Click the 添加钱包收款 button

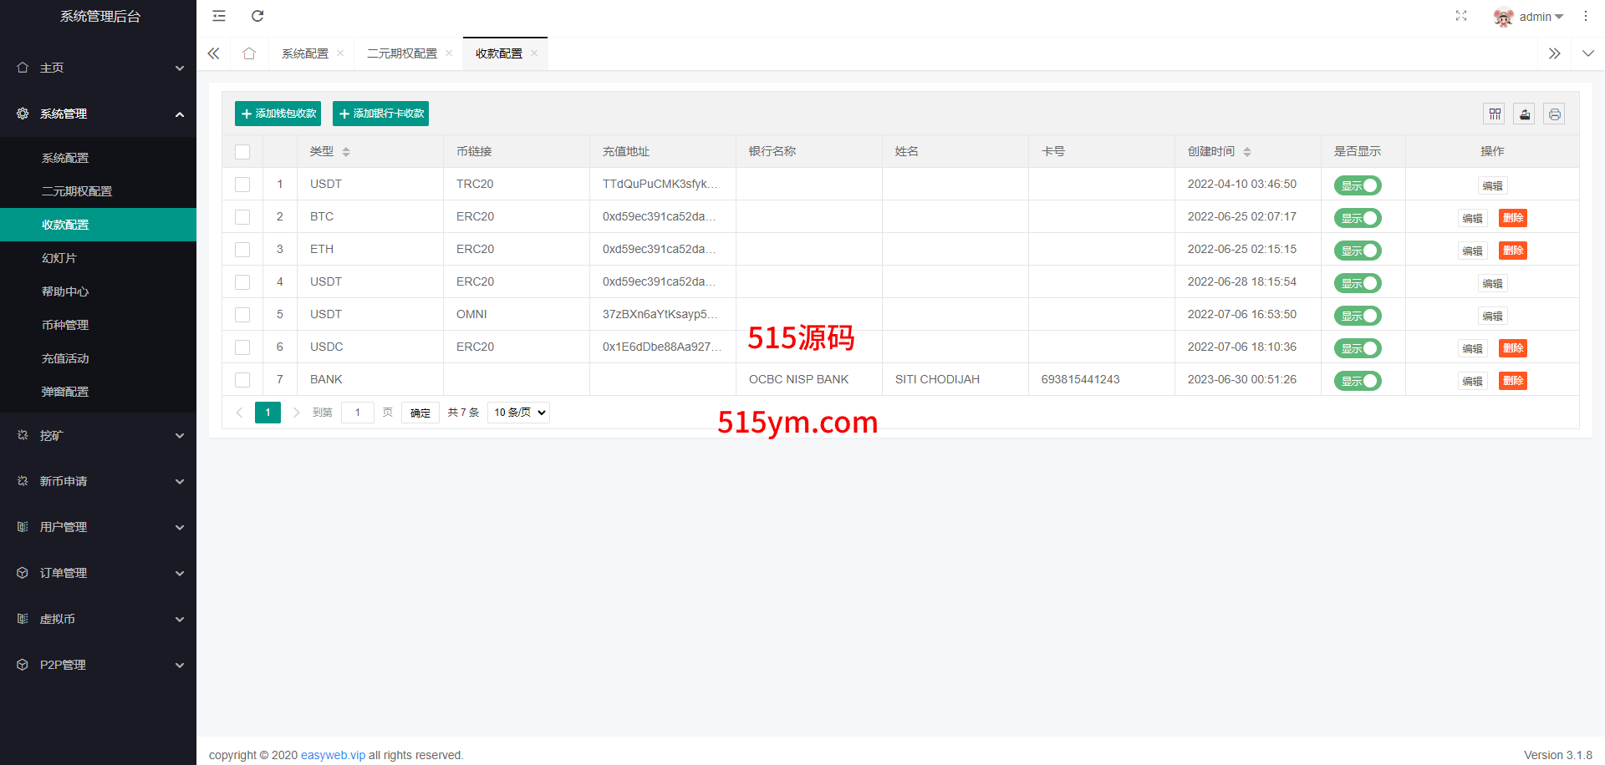click(x=278, y=114)
